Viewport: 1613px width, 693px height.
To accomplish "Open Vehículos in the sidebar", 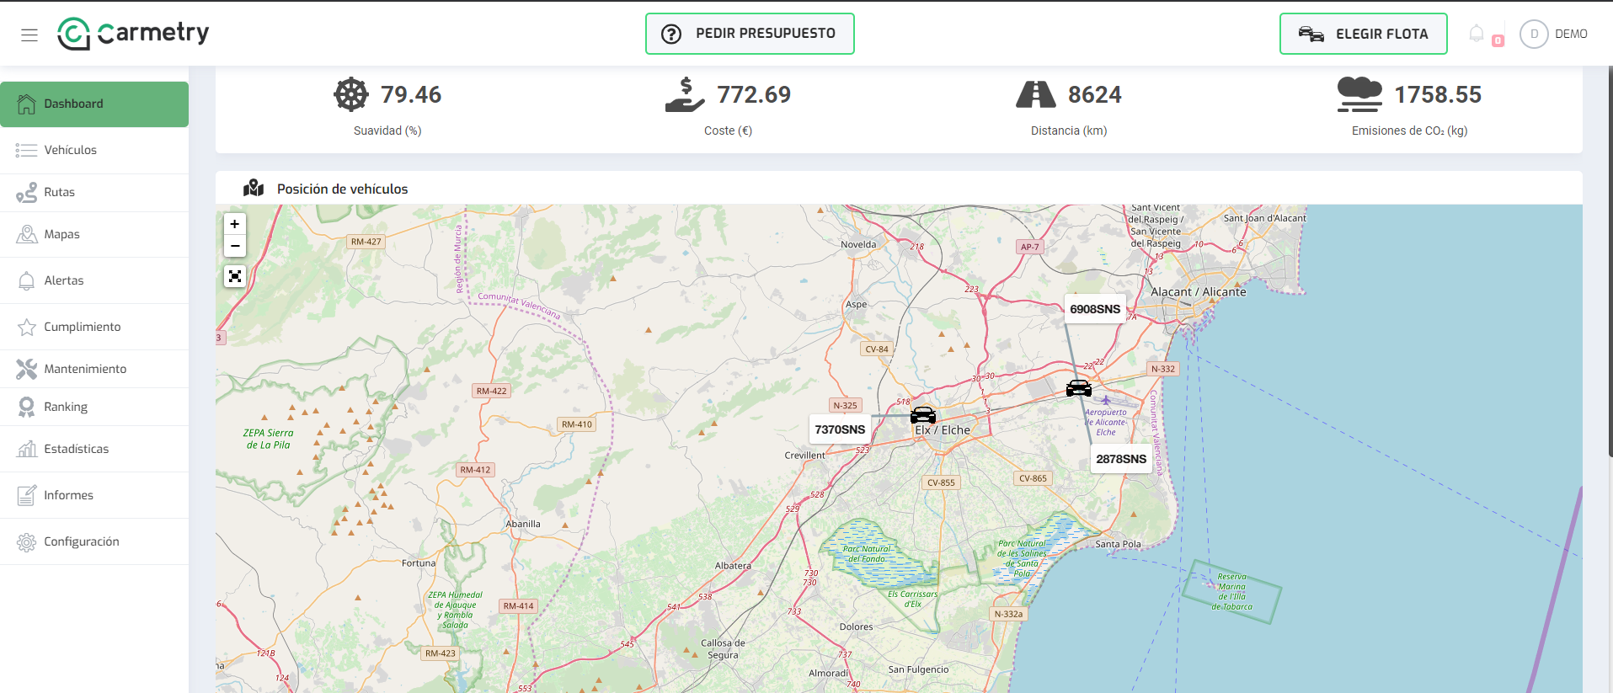I will click(94, 150).
